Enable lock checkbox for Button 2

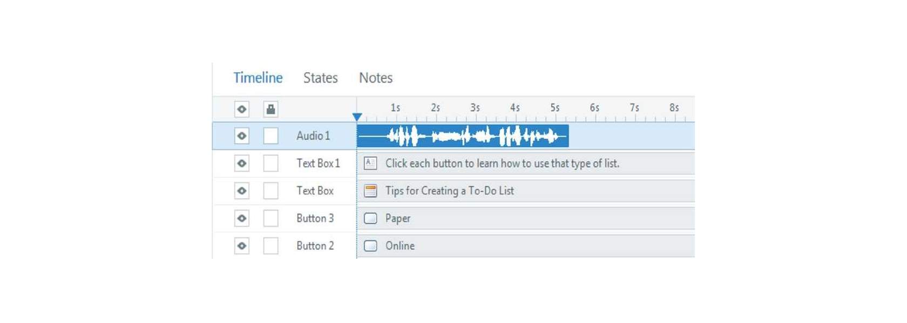click(x=271, y=246)
